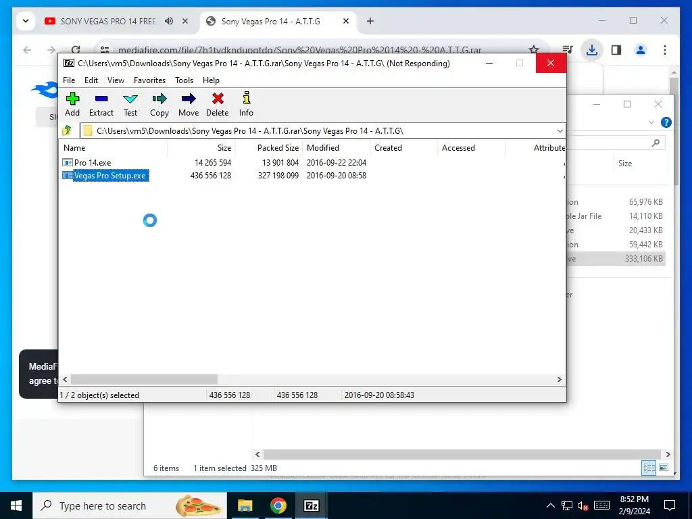This screenshot has width=692, height=519.
Task: Switch to Sony Vegas Pro 14 - A.T.T.G tab
Action: 270,21
